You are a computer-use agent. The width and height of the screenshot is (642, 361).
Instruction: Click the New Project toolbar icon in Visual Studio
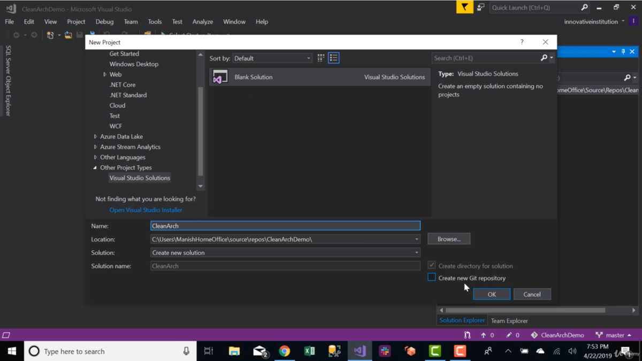50,35
